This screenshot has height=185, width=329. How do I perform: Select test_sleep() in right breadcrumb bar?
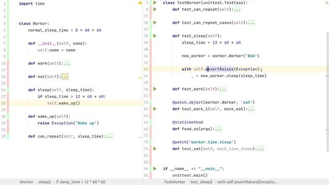(x=201, y=182)
